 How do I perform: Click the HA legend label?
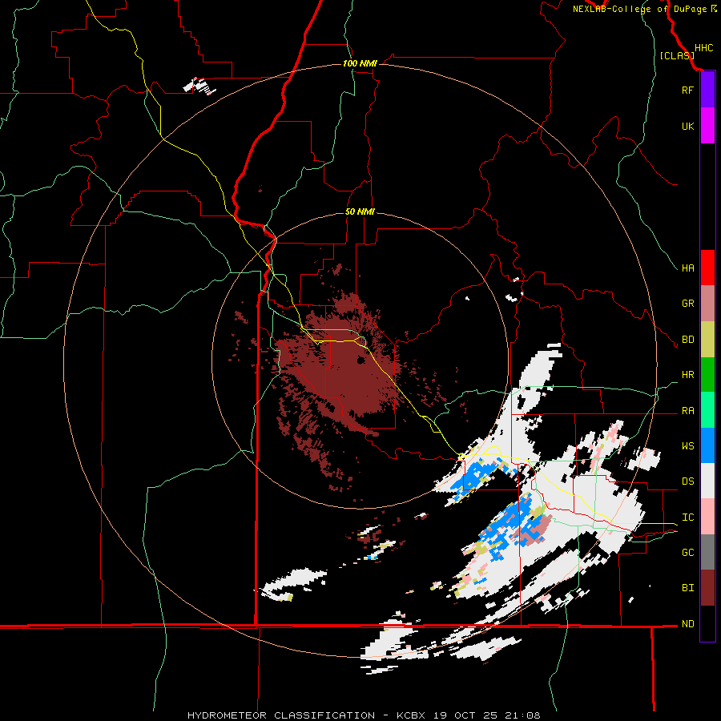click(x=687, y=268)
